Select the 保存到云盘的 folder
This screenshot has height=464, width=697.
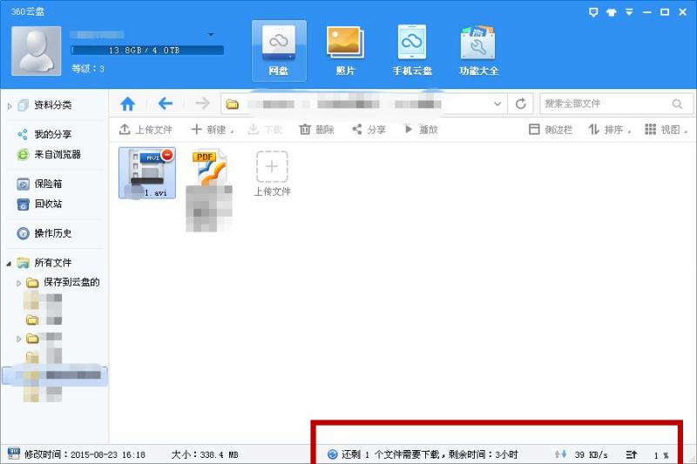tap(71, 282)
